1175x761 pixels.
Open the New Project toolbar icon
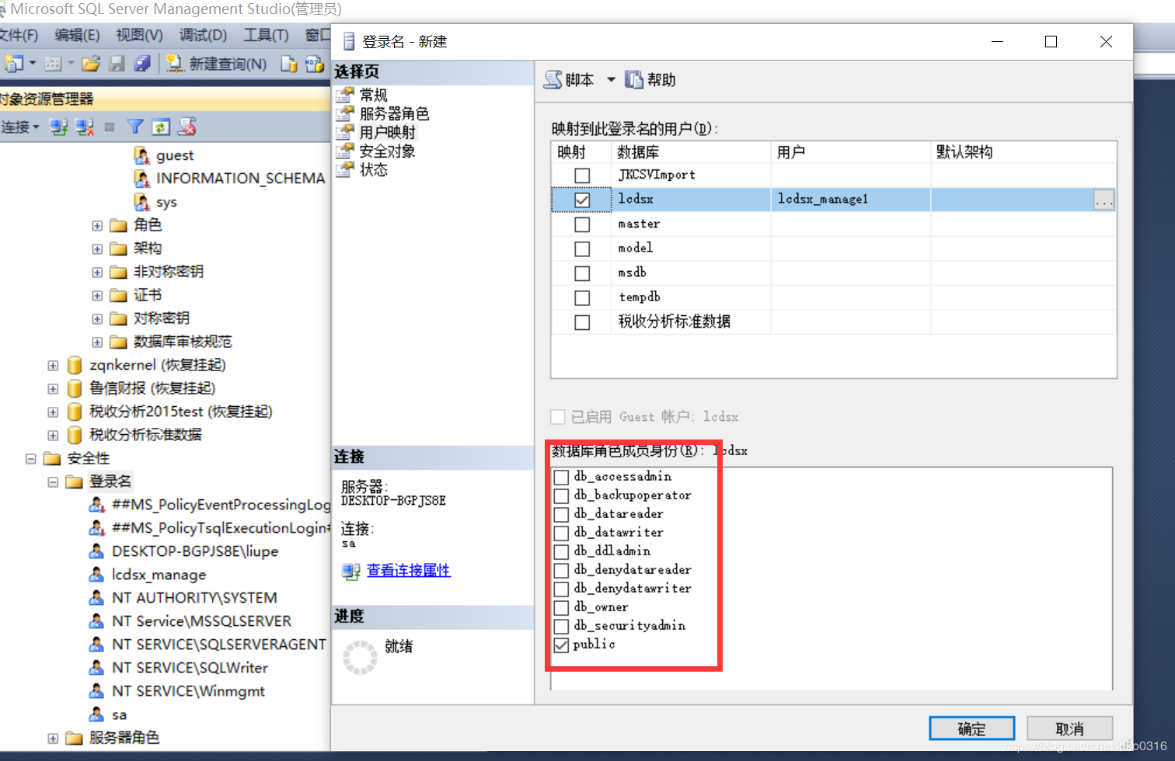point(12,64)
